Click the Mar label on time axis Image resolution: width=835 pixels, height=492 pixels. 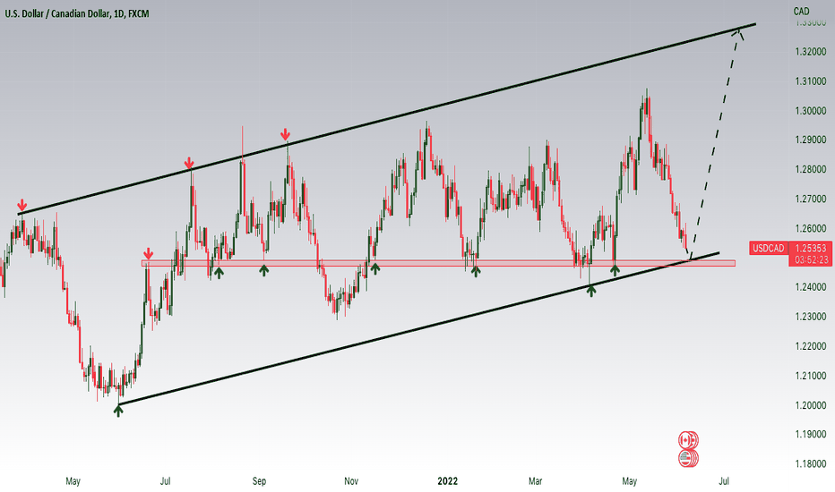pyautogui.click(x=535, y=481)
